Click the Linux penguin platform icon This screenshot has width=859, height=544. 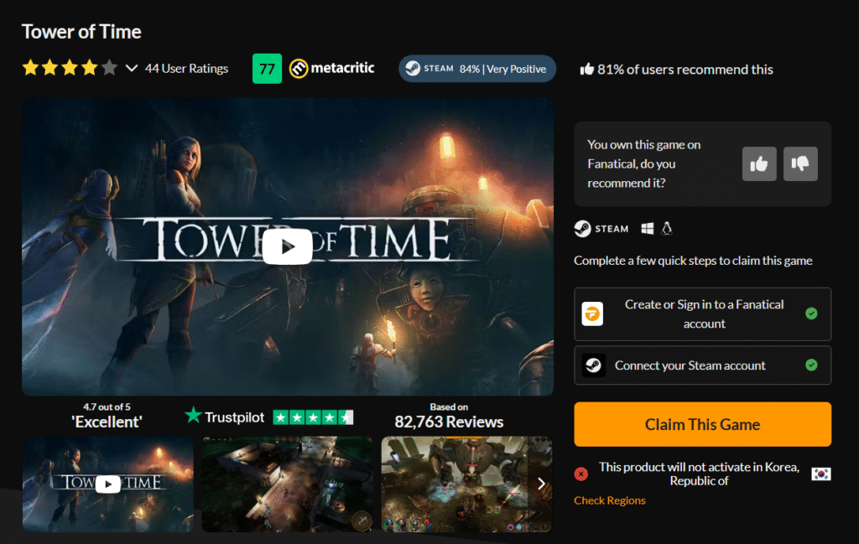coord(666,228)
